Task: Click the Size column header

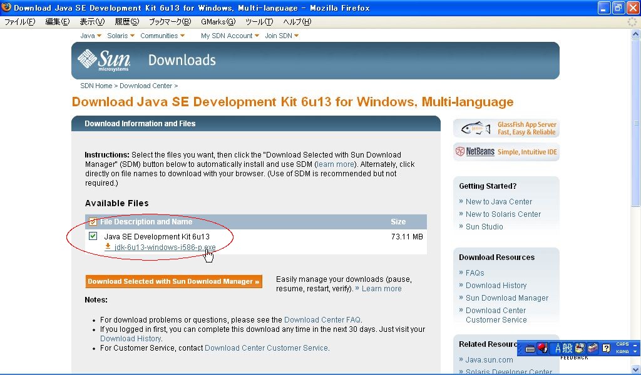Action: pyautogui.click(x=398, y=222)
